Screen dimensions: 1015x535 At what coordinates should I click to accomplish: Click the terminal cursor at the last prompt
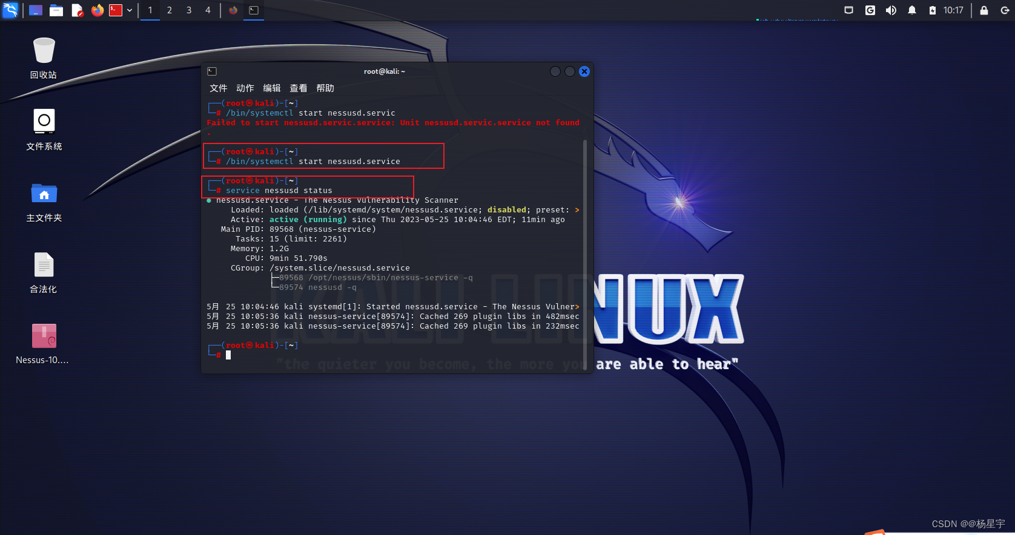[x=228, y=355]
